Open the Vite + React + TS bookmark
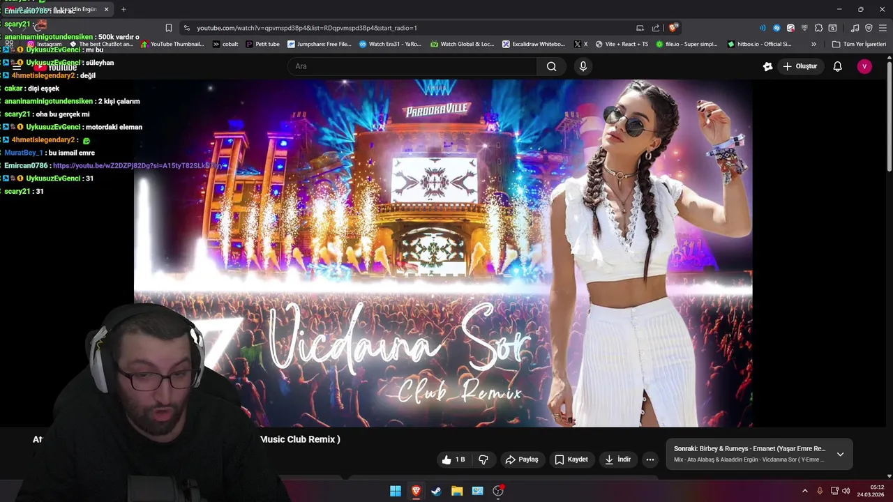This screenshot has height=502, width=893. (x=622, y=44)
